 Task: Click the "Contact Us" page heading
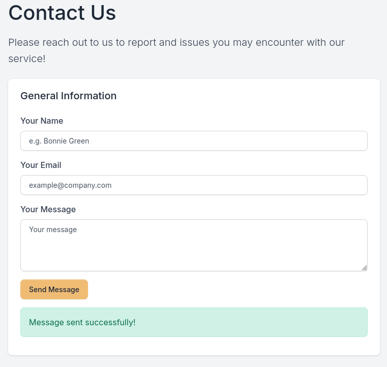click(62, 13)
